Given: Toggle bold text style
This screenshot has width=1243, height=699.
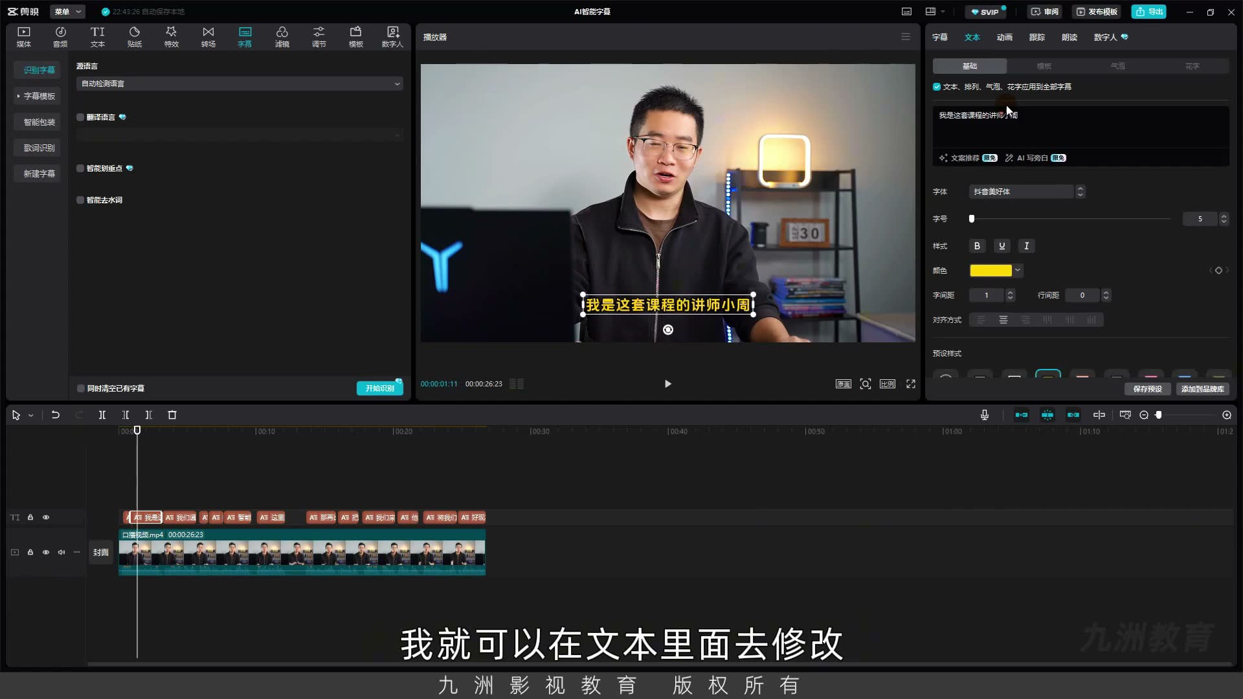Looking at the screenshot, I should (x=977, y=246).
